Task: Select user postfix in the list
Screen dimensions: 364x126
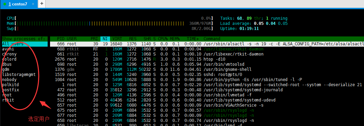Action: click(10, 90)
